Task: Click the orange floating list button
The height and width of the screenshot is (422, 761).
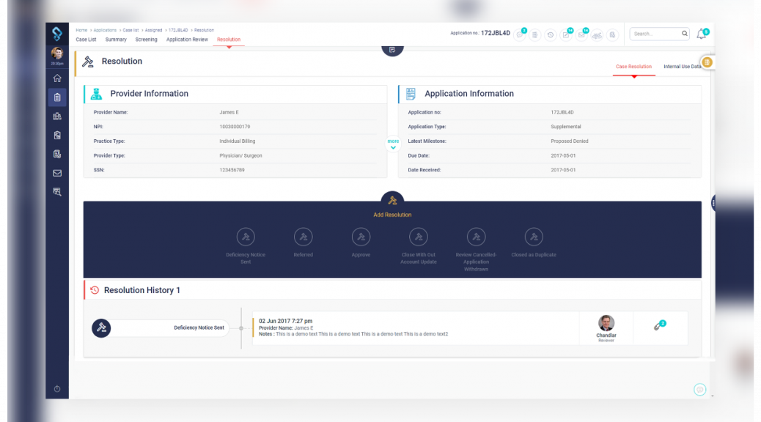Action: [707, 62]
